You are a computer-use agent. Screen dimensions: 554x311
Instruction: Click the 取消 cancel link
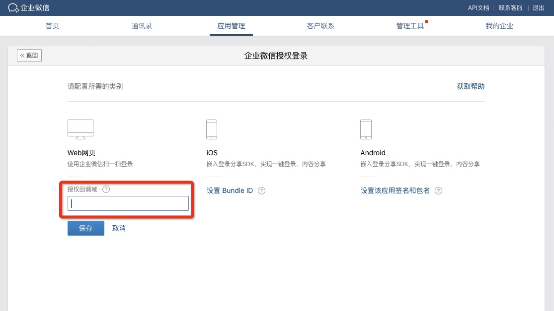pos(119,228)
